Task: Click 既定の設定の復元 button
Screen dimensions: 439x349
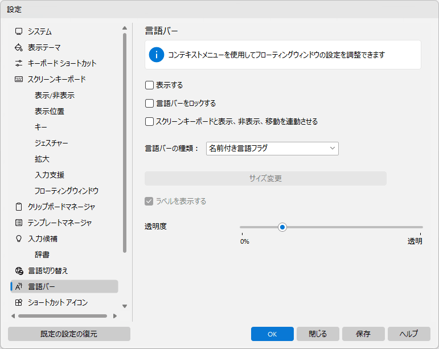Action: coord(69,334)
